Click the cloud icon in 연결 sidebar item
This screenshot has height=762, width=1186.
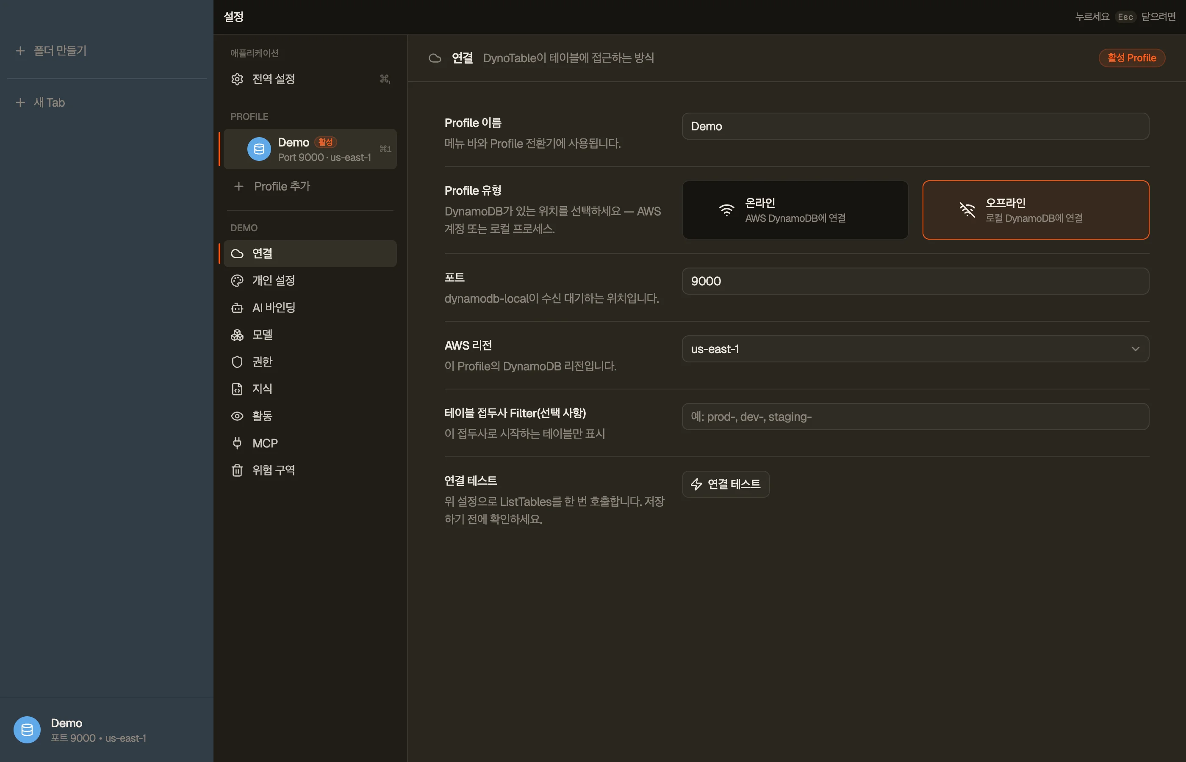pyautogui.click(x=237, y=254)
